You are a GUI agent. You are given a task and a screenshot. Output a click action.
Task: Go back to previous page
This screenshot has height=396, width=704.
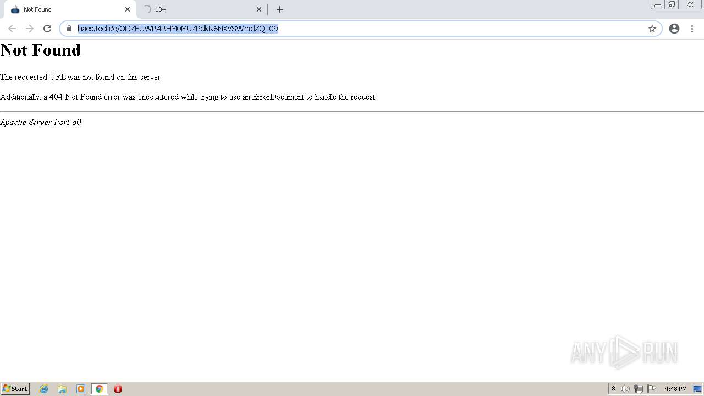[x=12, y=29]
